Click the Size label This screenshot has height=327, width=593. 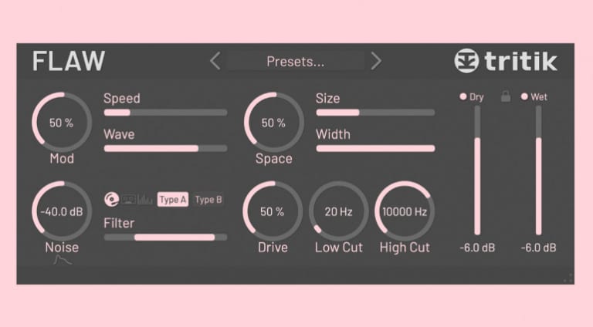[328, 98]
